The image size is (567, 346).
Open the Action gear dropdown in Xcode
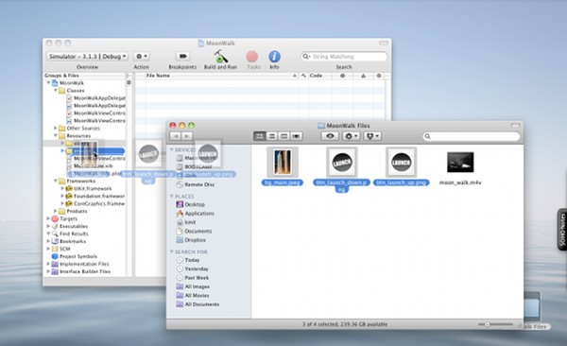click(141, 57)
